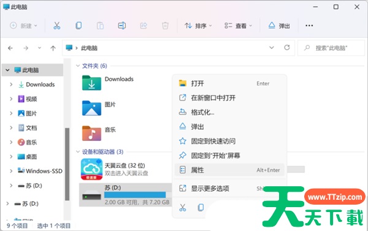Click the cut icon in context menu
Screen dimensions: 368x231
coord(183,208)
